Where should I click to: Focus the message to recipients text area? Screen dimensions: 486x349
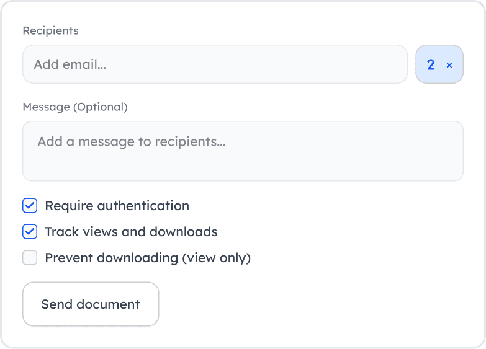coord(243,151)
